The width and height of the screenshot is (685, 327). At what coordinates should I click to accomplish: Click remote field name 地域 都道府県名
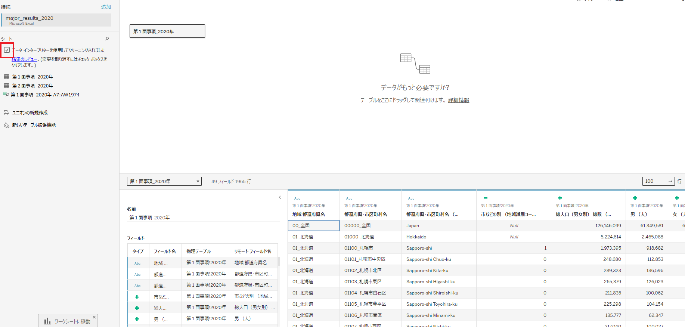point(251,263)
